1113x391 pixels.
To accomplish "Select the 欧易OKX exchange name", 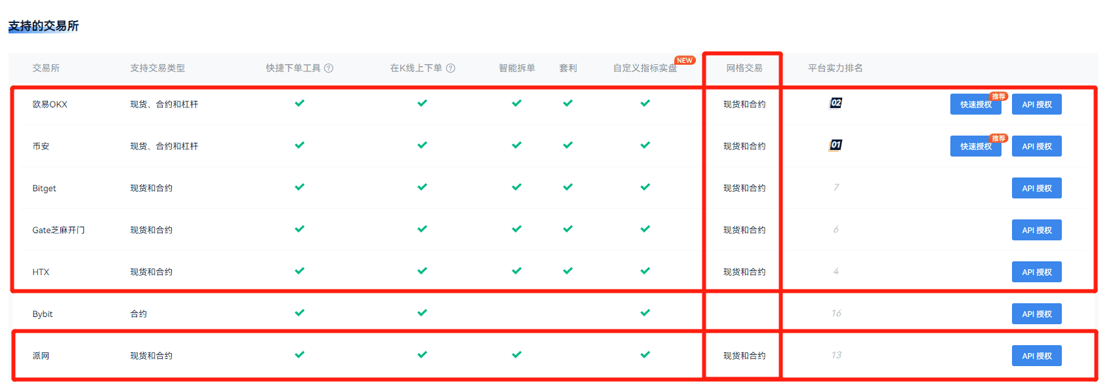I will tap(50, 105).
